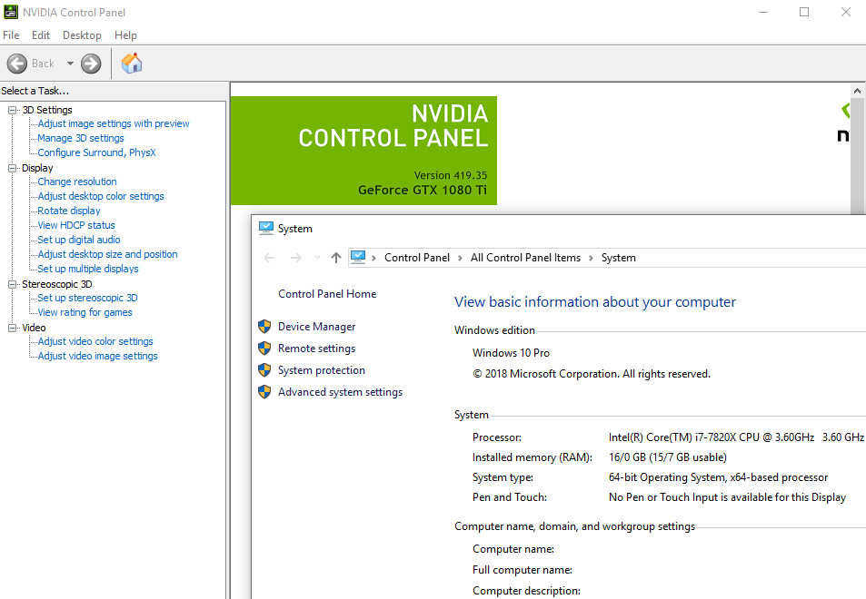Open Rotate display task
Screen dimensions: 866x599
[69, 211]
